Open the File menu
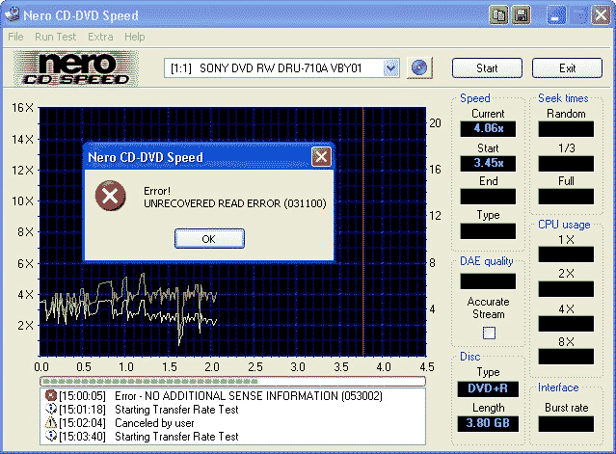 pos(15,37)
